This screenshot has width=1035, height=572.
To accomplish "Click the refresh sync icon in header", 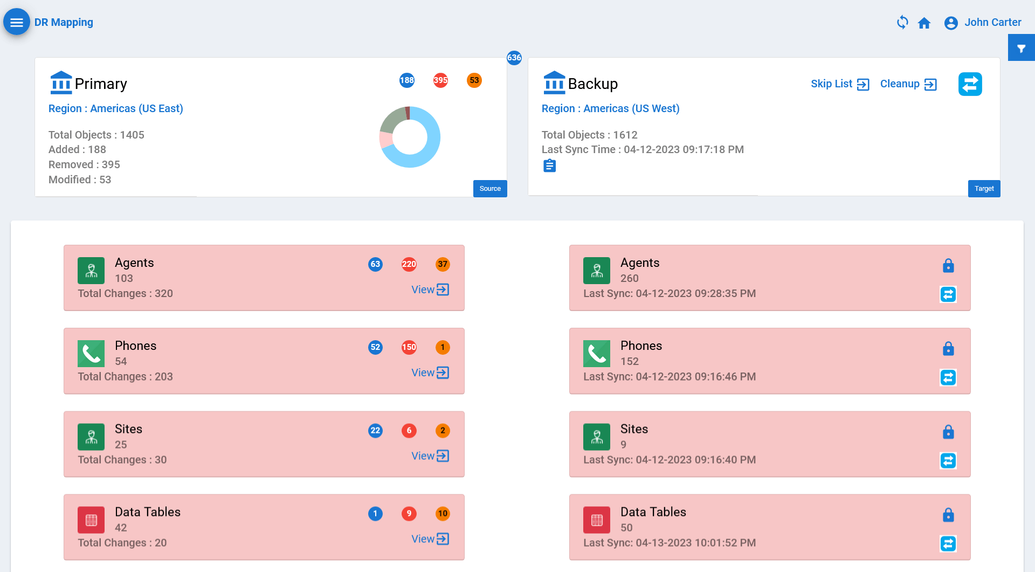I will pyautogui.click(x=902, y=23).
